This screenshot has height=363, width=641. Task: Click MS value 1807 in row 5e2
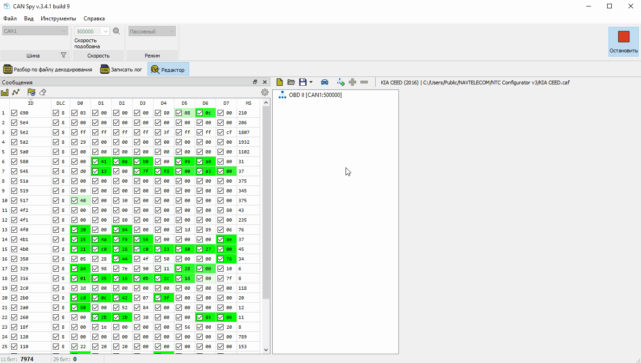[244, 132]
